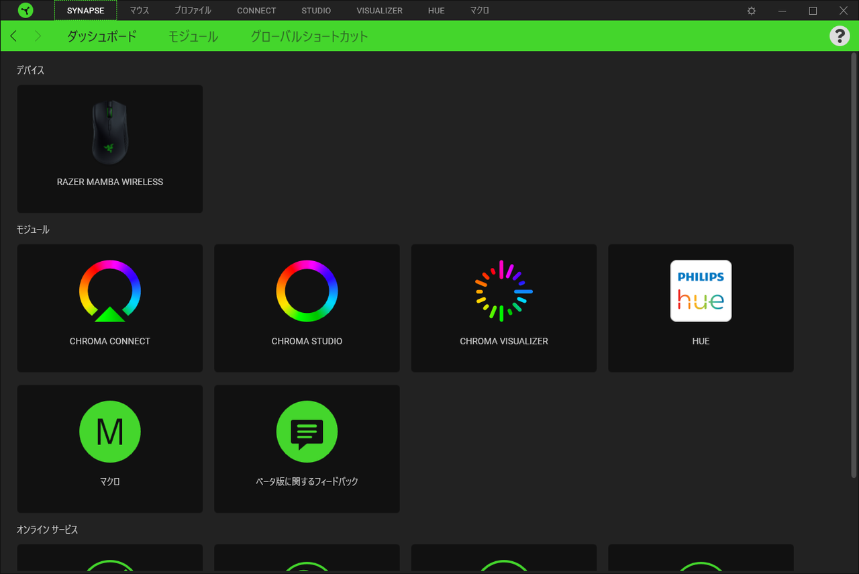This screenshot has width=859, height=574.
Task: Go back with the left arrow
Action: (13, 36)
